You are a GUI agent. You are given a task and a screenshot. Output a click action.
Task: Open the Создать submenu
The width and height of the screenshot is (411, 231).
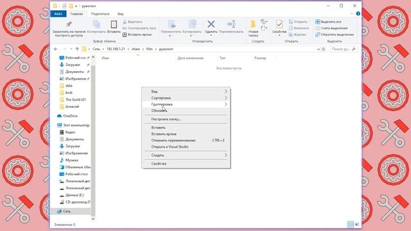tap(186, 155)
